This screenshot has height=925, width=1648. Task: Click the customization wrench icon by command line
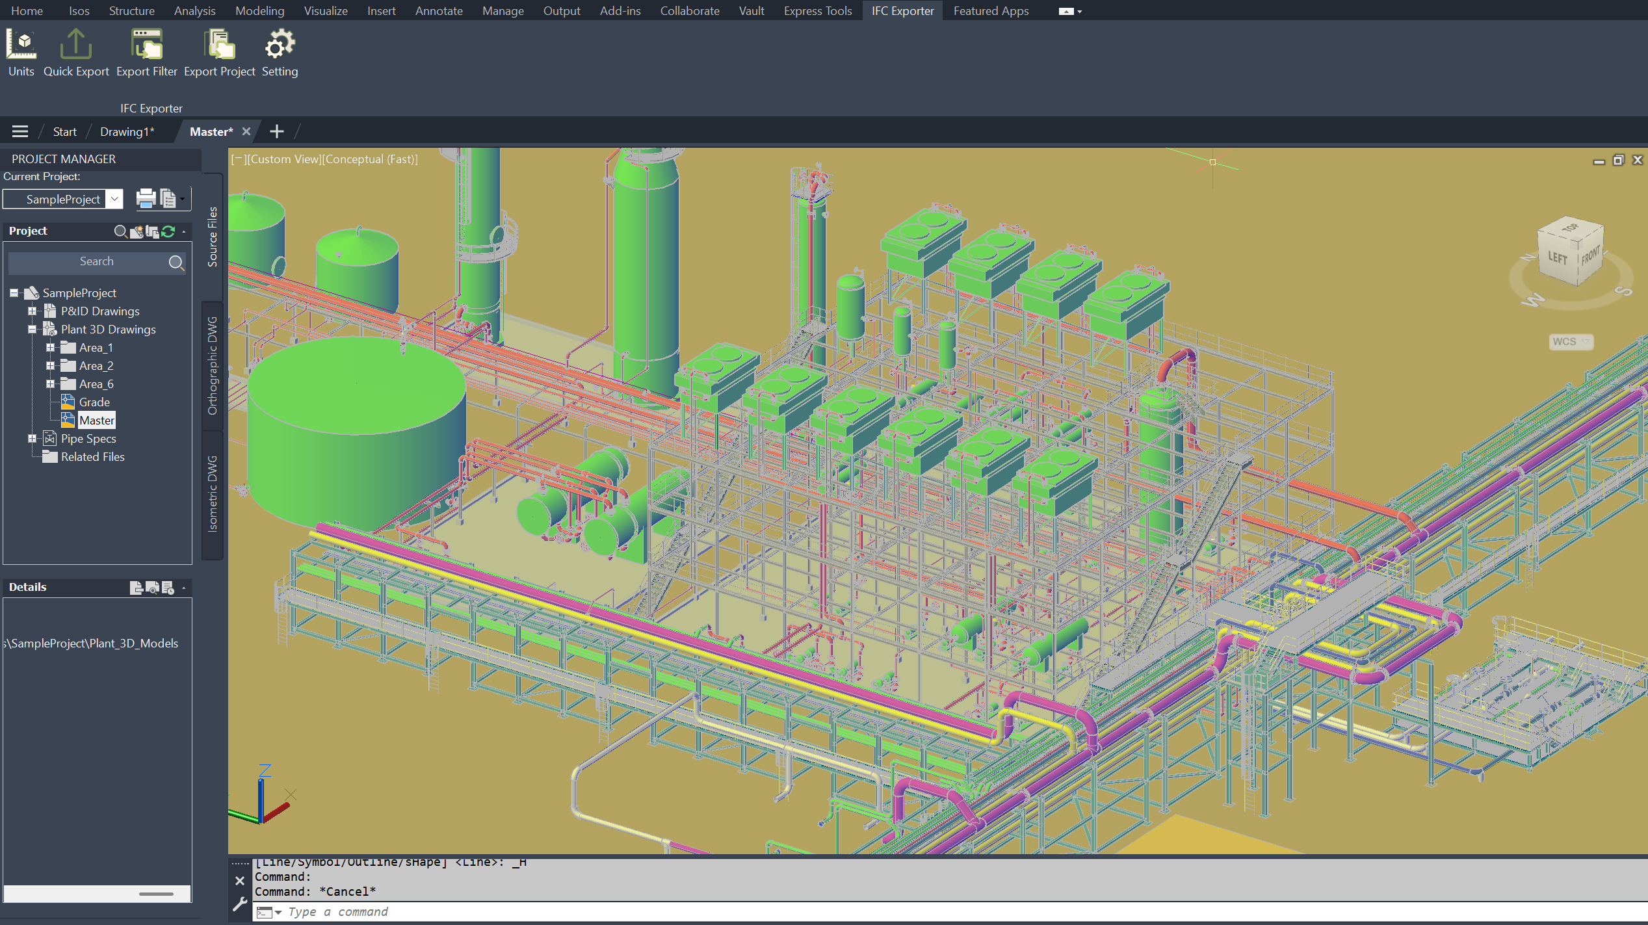pos(240,904)
